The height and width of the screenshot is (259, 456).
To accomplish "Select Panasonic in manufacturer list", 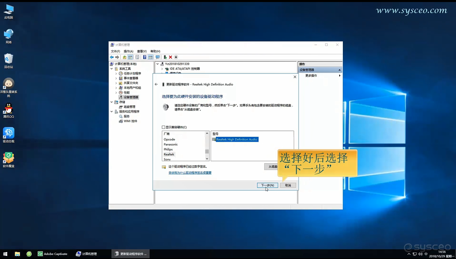I will [170, 144].
